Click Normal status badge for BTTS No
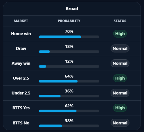 [x=120, y=123]
